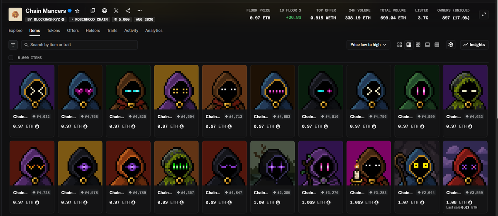Image resolution: width=498 pixels, height=216 pixels.
Task: Open item #4,758 pink heart-eyes thumbnail
Action: tap(80, 87)
